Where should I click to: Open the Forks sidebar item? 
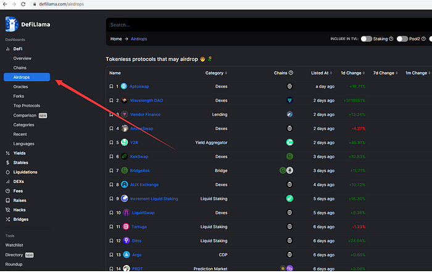tap(19, 96)
